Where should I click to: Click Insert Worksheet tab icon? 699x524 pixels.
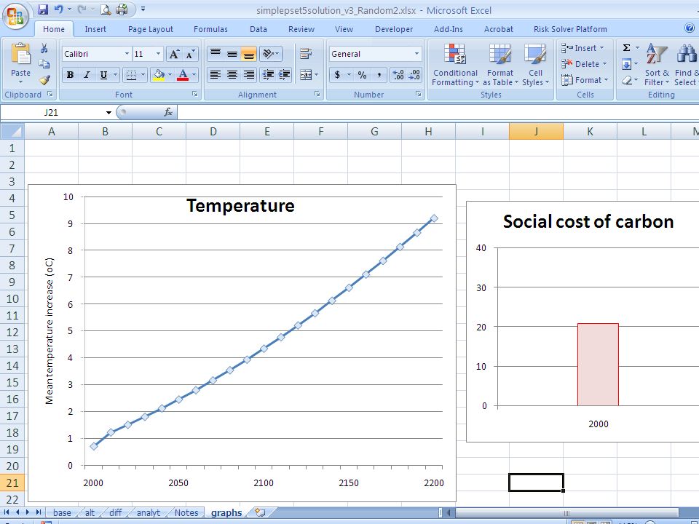(260, 512)
